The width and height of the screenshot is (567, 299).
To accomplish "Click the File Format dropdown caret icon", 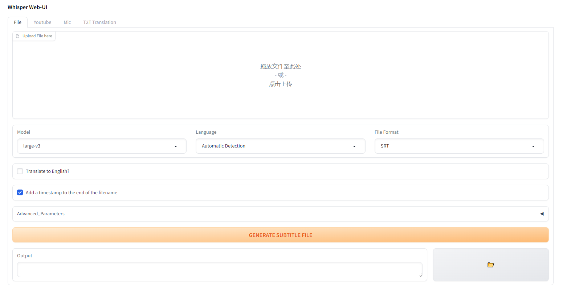I will pos(533,146).
